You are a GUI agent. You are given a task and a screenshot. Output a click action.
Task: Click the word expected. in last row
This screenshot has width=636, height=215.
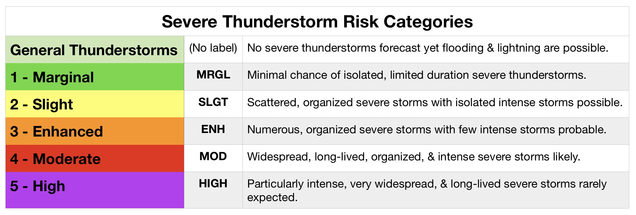272,197
